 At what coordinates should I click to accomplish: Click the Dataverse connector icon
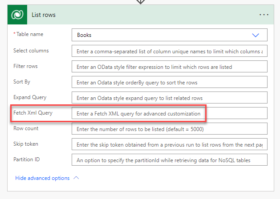18,15
